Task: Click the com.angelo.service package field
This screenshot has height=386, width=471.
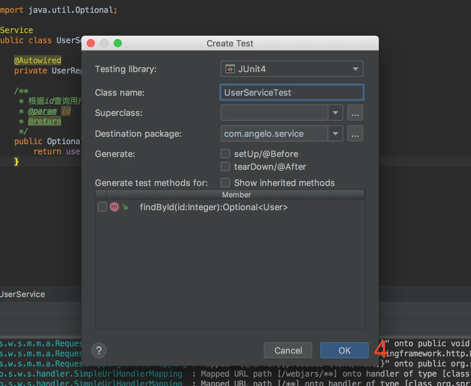Action: [x=275, y=134]
